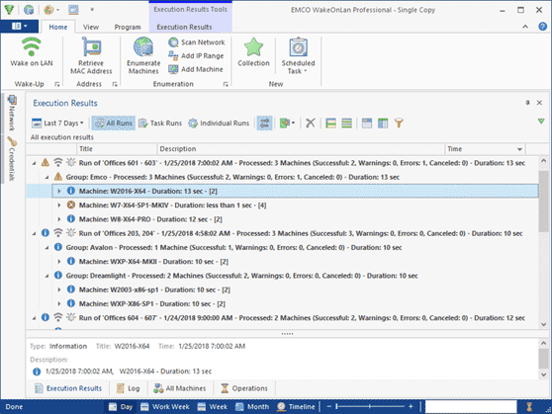Click the funnel filter icon in results toolbar
The image size is (552, 414).
tap(399, 124)
